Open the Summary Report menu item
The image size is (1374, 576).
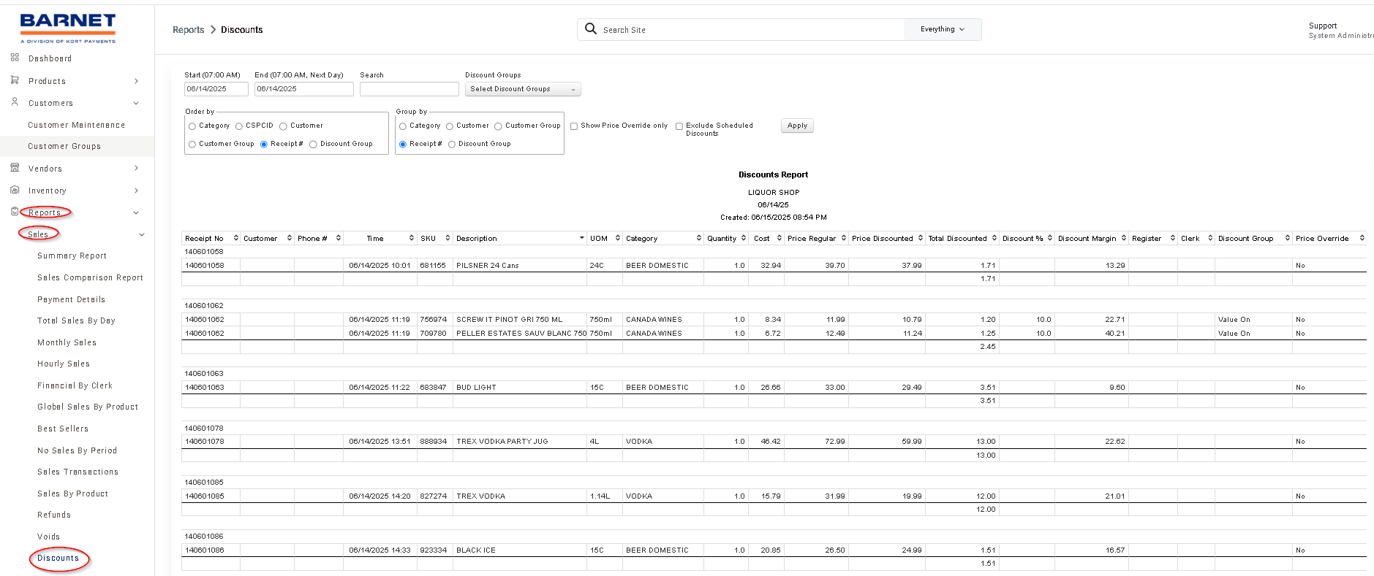pyautogui.click(x=72, y=256)
